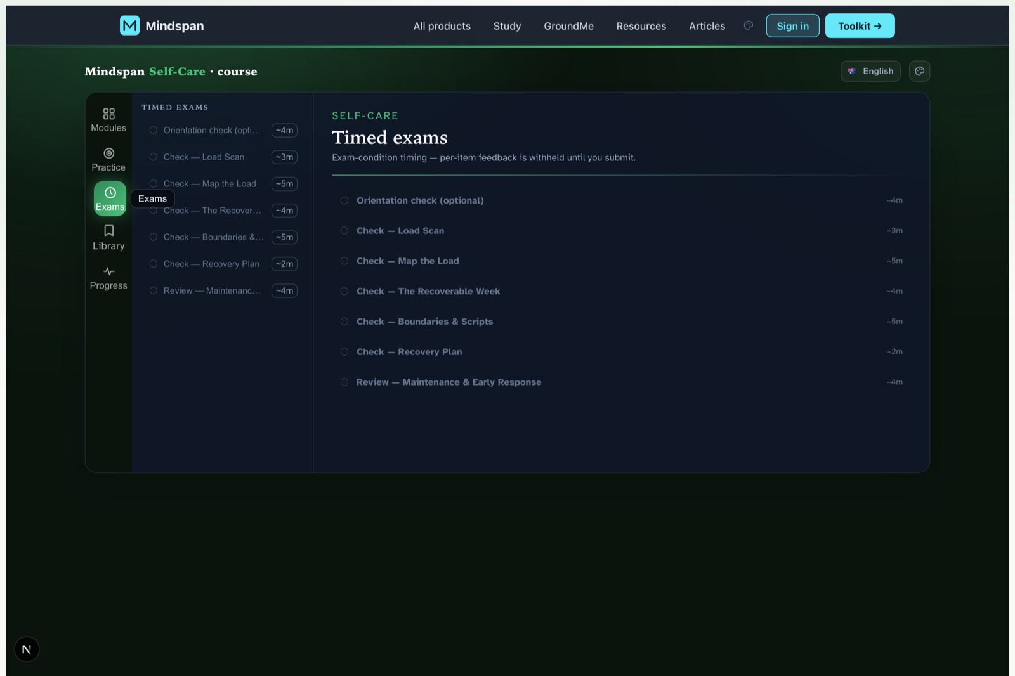This screenshot has width=1015, height=676.
Task: Click the Next.js dev badge icon
Action: point(27,649)
